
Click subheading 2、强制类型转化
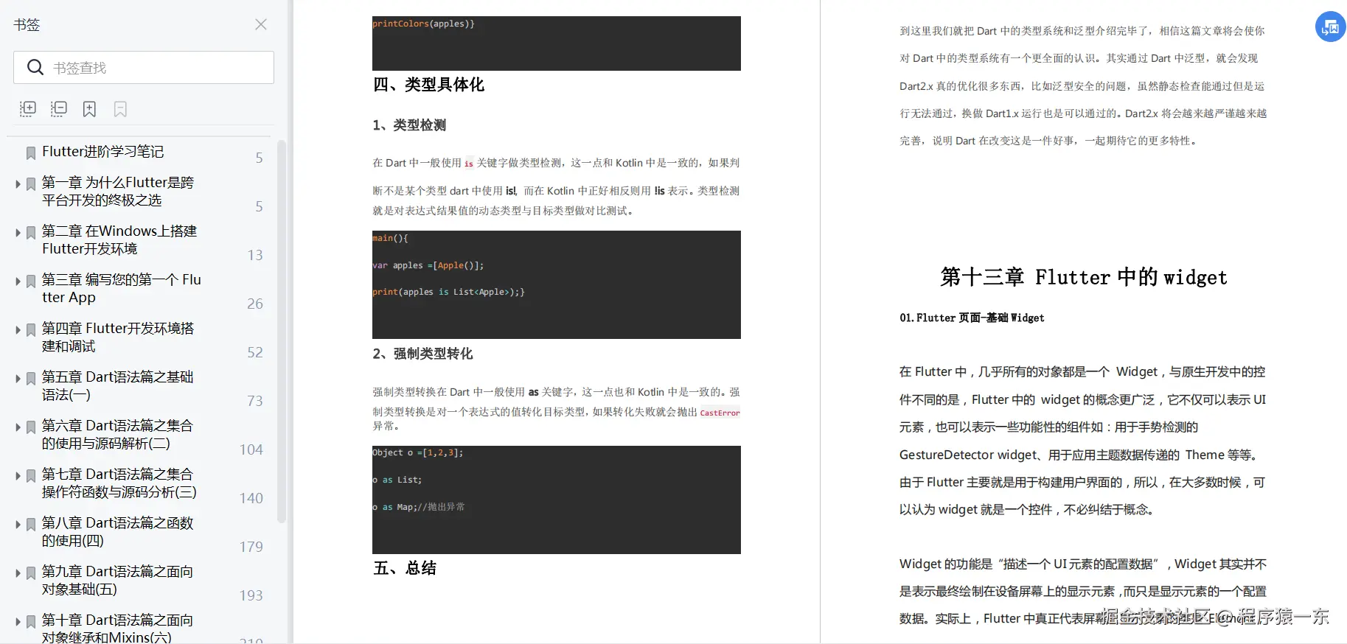coord(422,354)
